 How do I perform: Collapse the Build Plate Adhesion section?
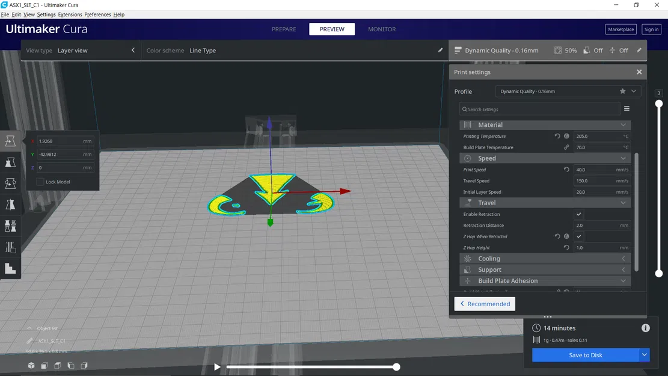tap(545, 280)
